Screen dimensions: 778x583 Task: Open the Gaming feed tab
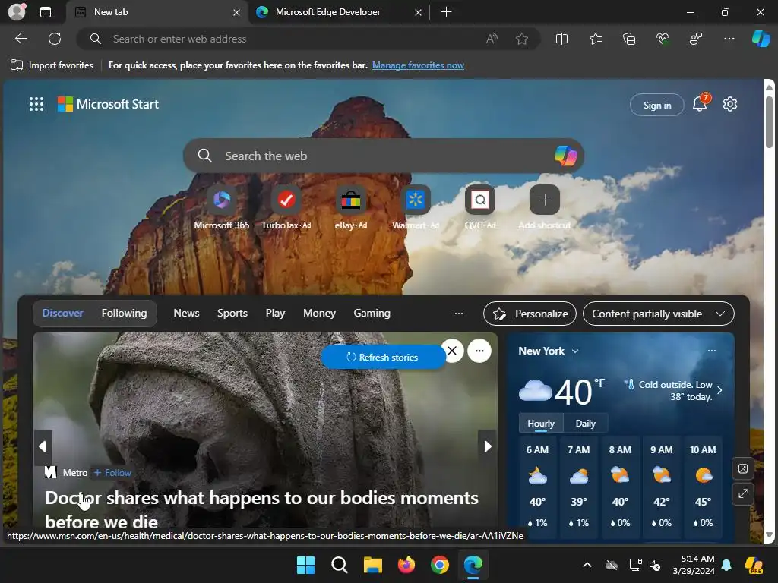click(372, 314)
